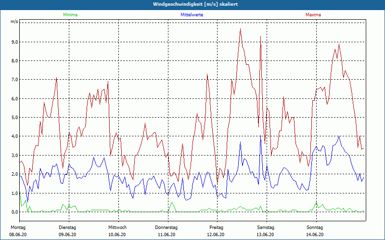385x240 pixels.
Task: Click the '5,0' y-axis value
Action: pos(14,118)
